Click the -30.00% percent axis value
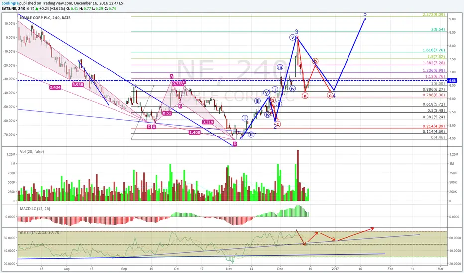Screen dimensions: 464x273 pos(10,79)
